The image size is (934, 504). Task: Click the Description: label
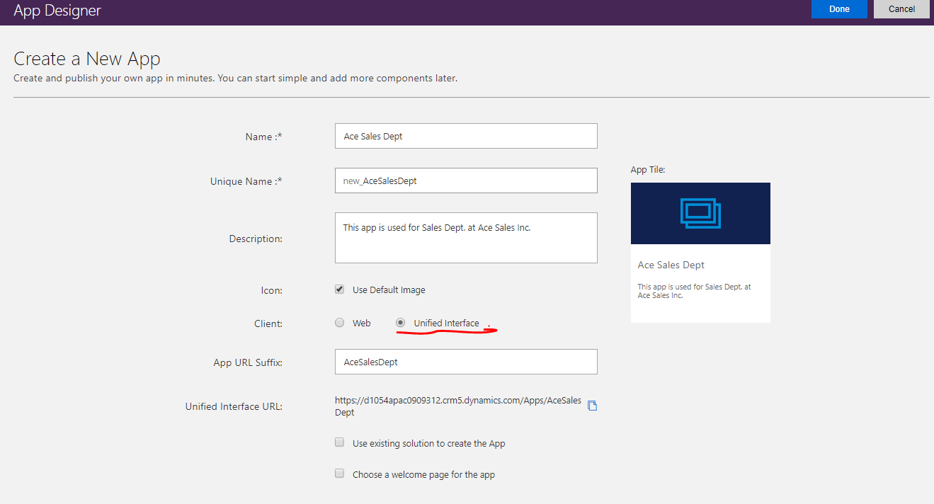(x=256, y=239)
